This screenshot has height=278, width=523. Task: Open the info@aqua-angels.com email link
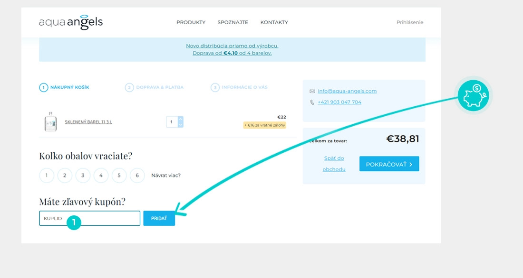coord(347,91)
